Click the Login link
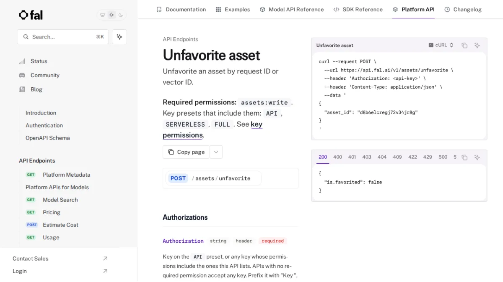The height and width of the screenshot is (282, 503). point(60,271)
